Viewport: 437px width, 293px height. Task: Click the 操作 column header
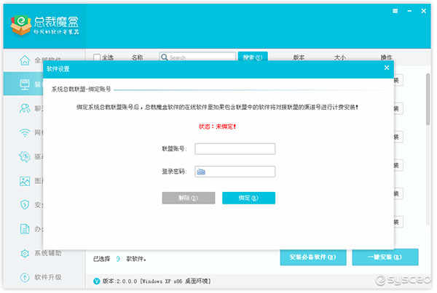[x=386, y=57]
